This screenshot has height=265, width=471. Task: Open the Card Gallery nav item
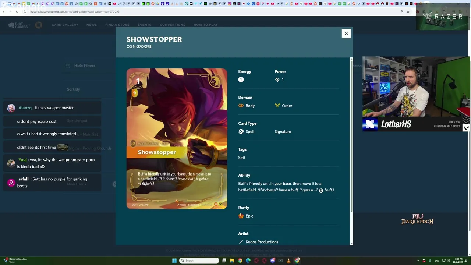[x=65, y=25]
